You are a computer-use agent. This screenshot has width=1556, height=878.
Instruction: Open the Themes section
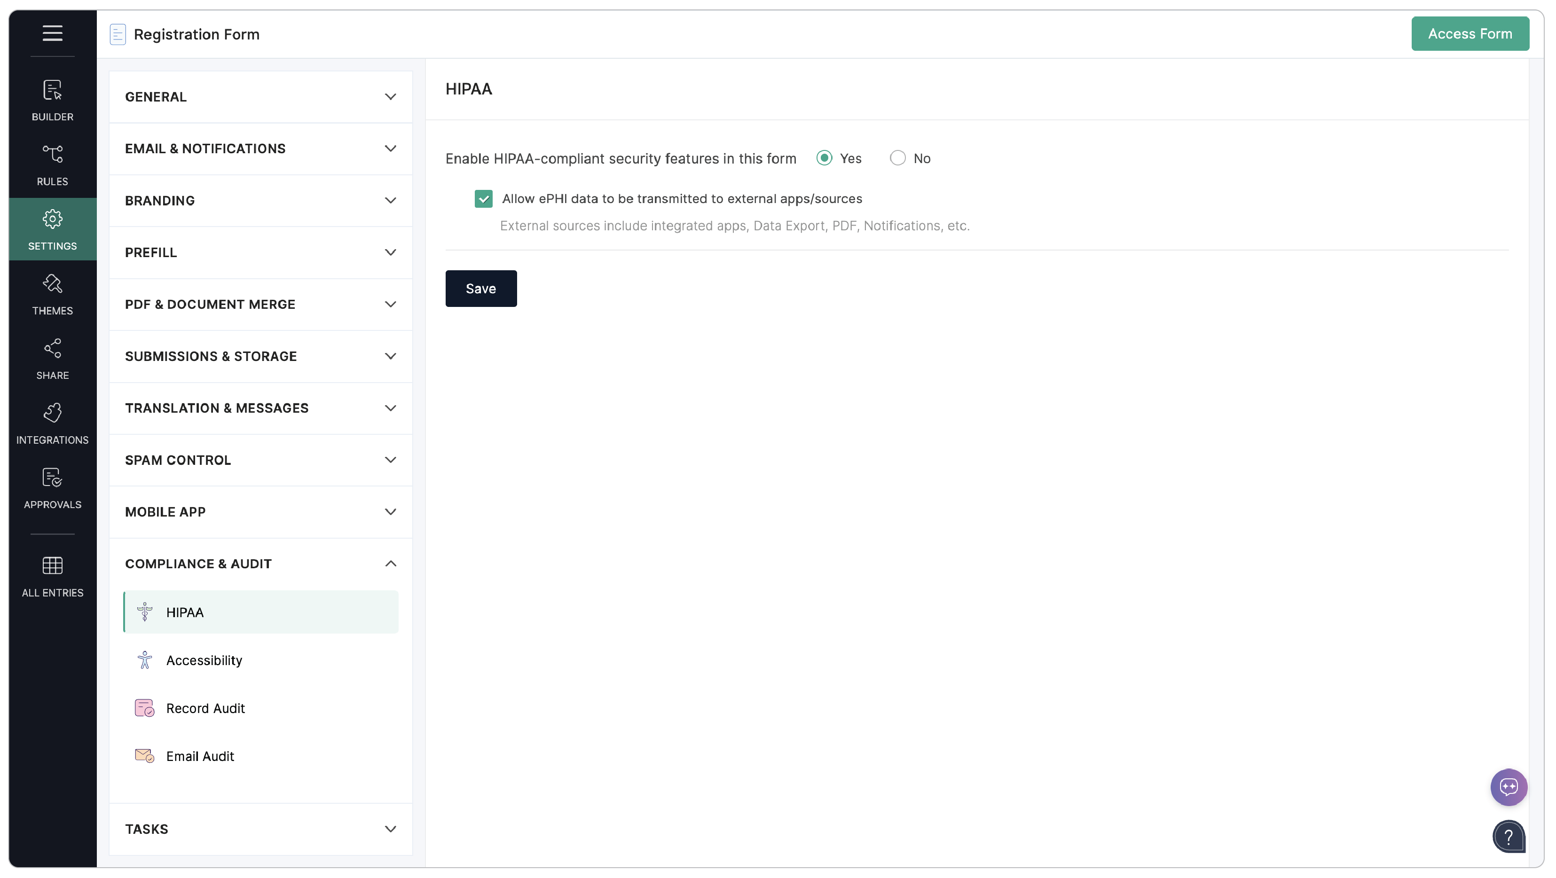click(x=53, y=293)
